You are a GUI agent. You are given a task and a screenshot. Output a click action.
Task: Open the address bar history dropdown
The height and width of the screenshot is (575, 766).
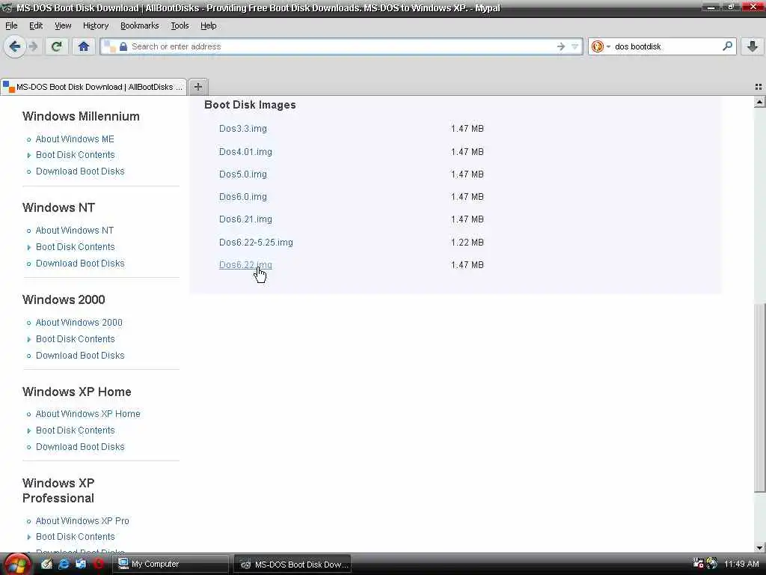point(575,46)
